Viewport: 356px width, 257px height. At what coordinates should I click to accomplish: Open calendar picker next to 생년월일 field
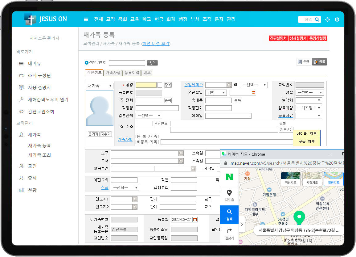click(254, 93)
